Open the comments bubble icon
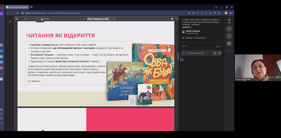Image resolution: width=281 pixels, height=138 pixels. [x=217, y=46]
